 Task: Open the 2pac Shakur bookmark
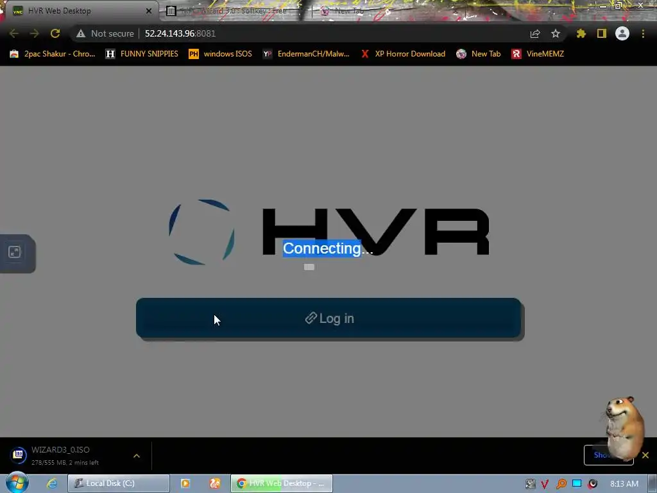(53, 54)
